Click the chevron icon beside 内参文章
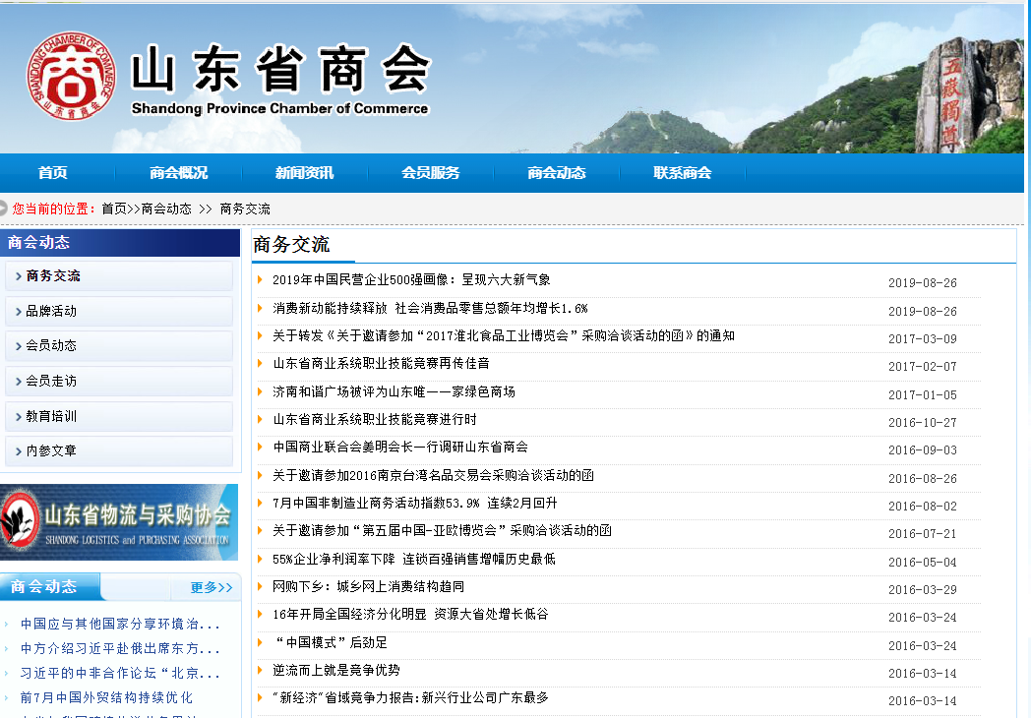The width and height of the screenshot is (1031, 718). [x=18, y=451]
